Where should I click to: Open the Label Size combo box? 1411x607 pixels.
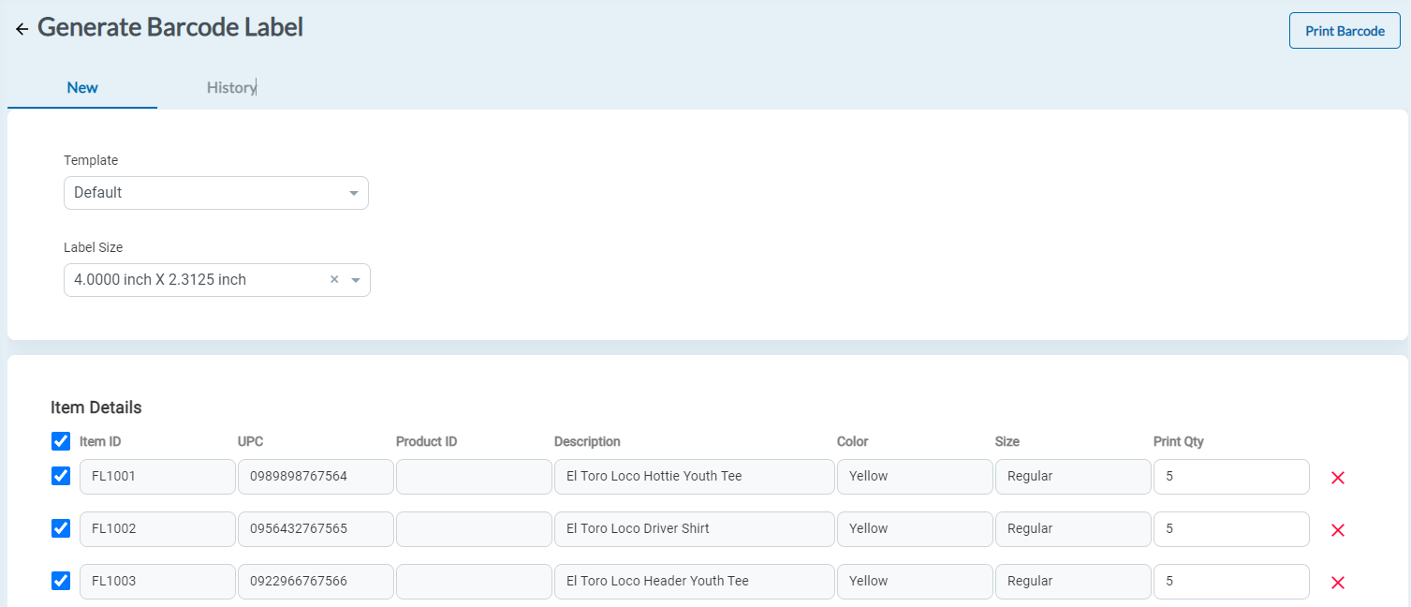click(217, 280)
